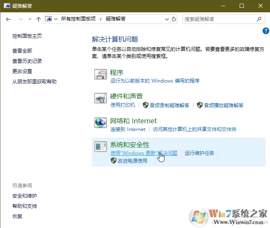Open 查看历史记录 in sidebar
The height and width of the screenshot is (228, 270).
pyautogui.click(x=27, y=61)
